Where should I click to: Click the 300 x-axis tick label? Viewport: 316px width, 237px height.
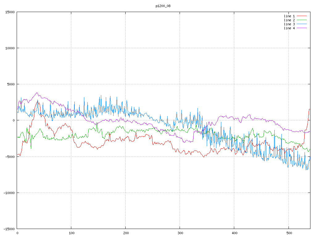click(180, 233)
